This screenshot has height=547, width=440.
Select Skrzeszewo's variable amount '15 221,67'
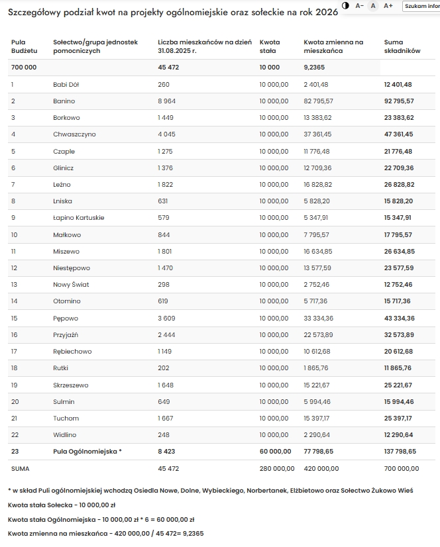(x=317, y=385)
